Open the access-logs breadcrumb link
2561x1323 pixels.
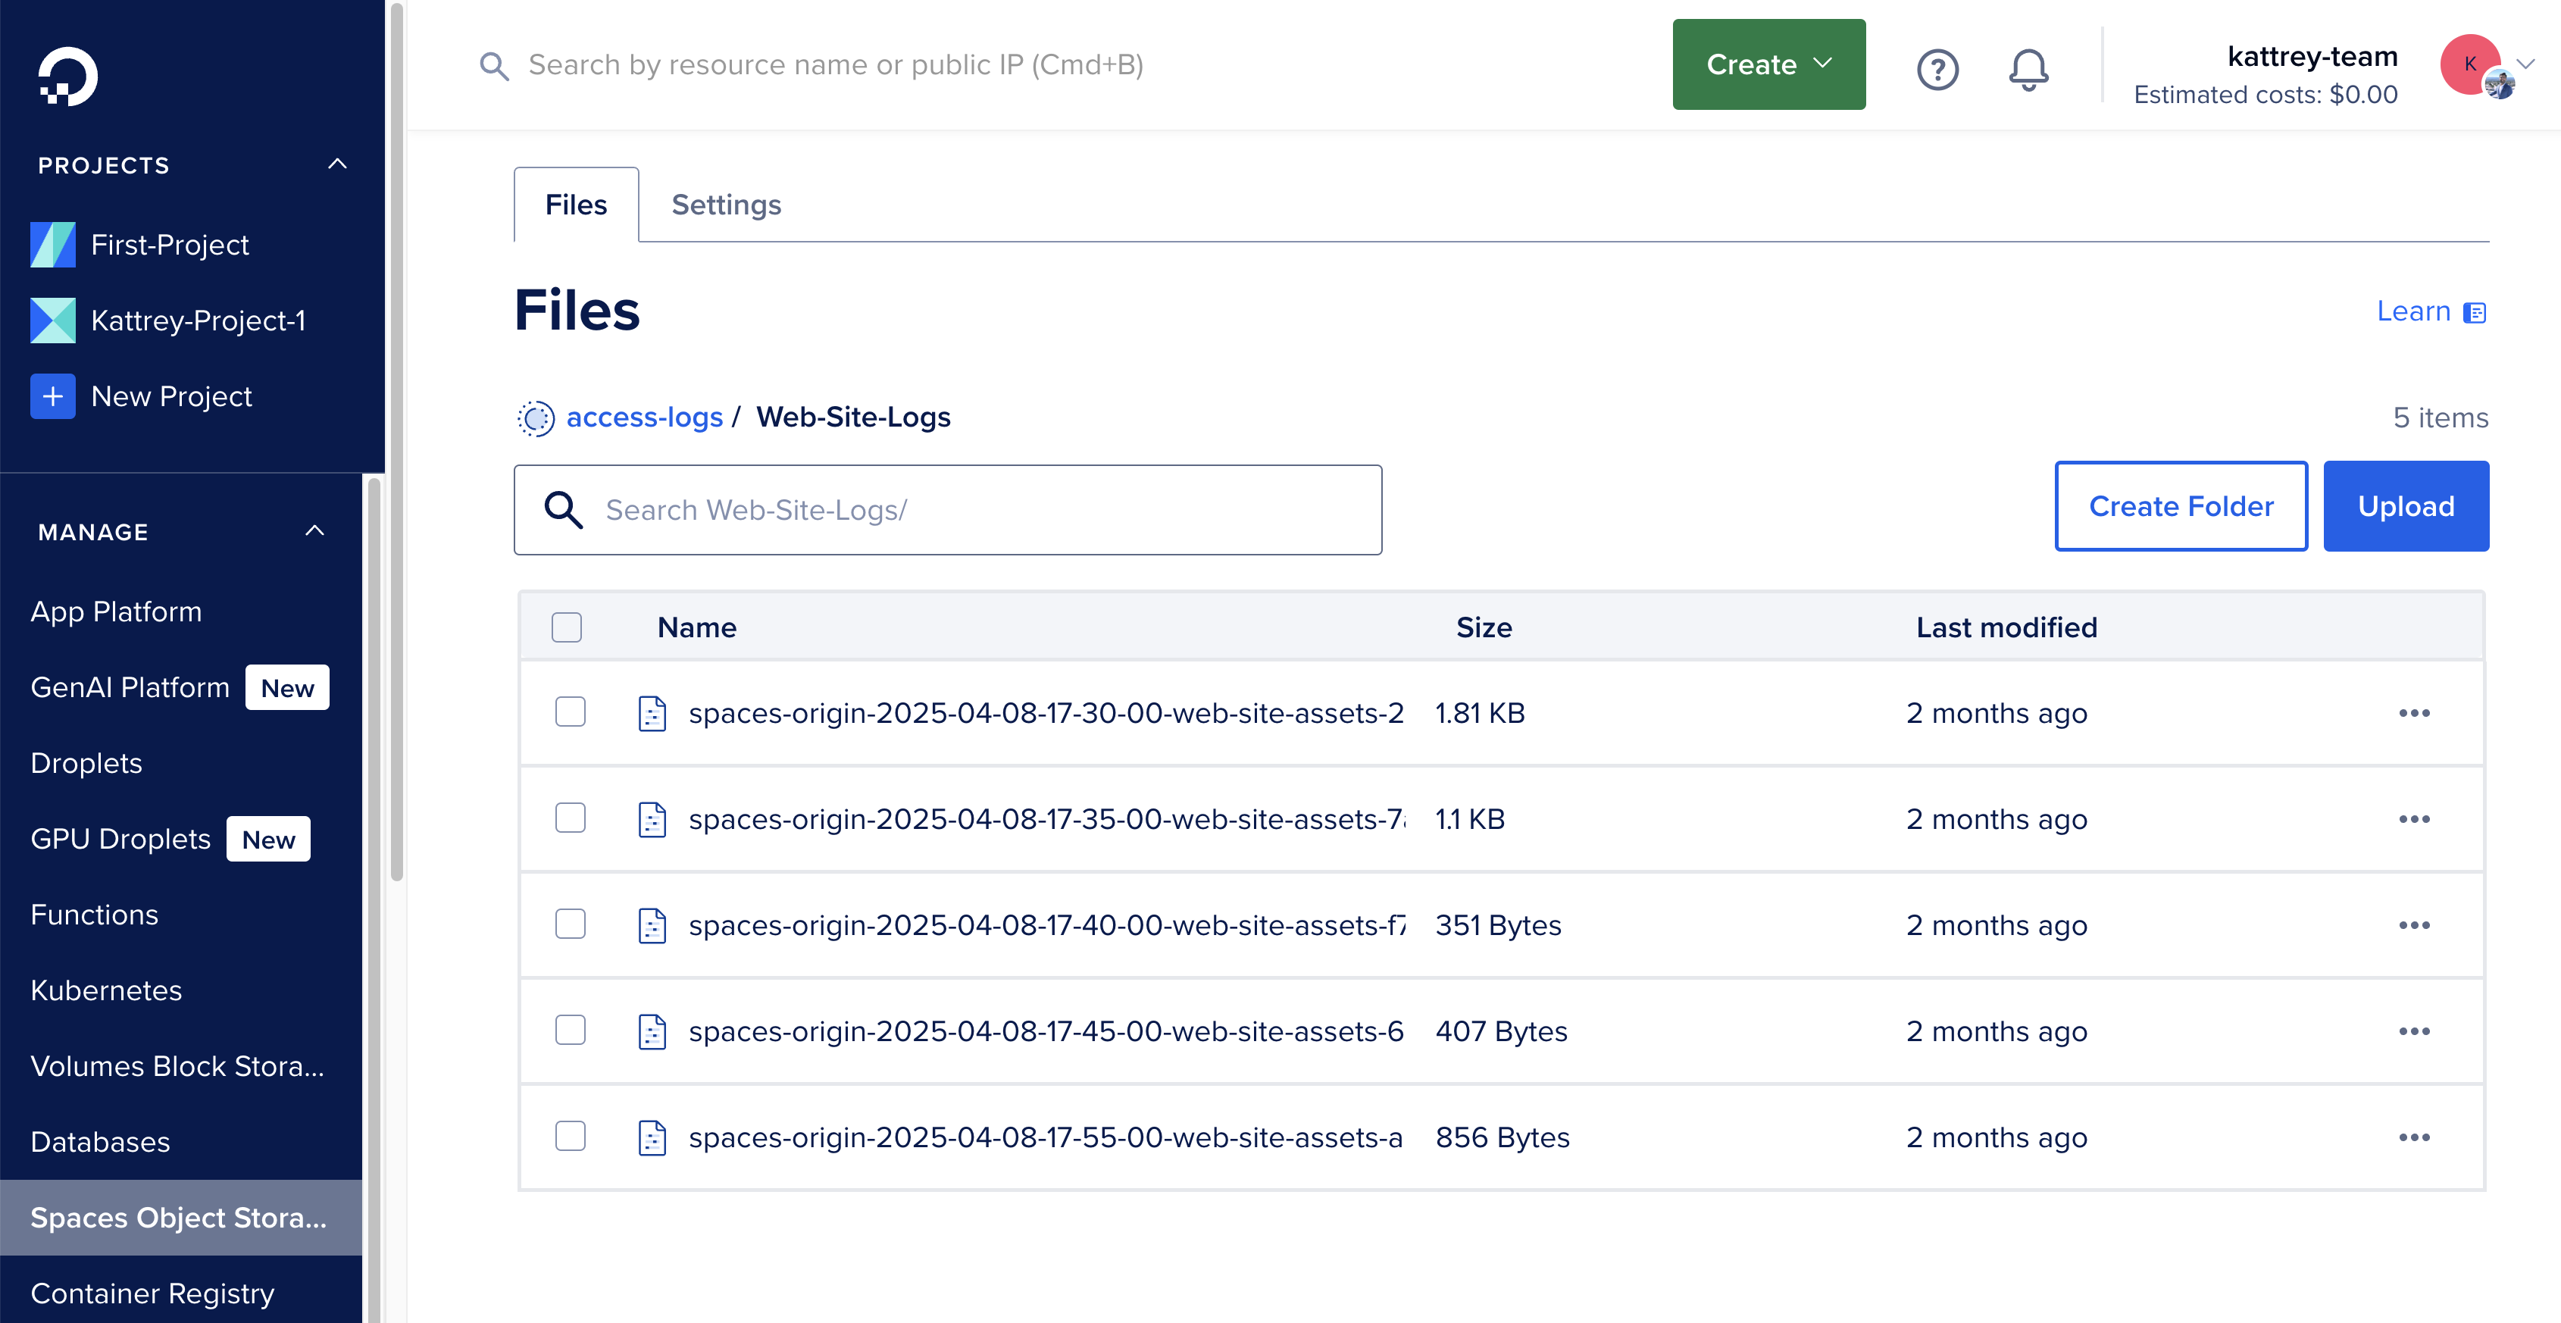point(644,417)
